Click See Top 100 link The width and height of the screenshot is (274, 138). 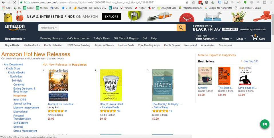pos(251,61)
